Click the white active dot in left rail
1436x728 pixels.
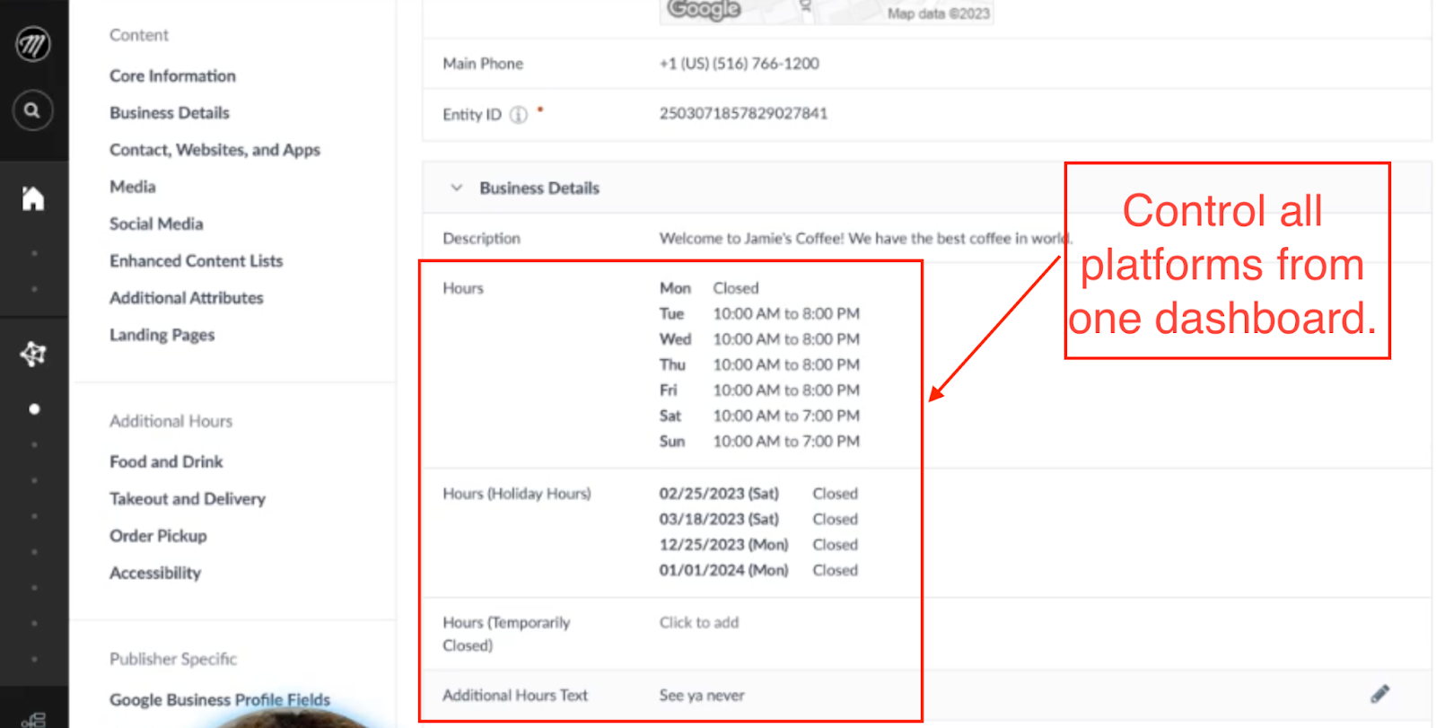(x=34, y=409)
